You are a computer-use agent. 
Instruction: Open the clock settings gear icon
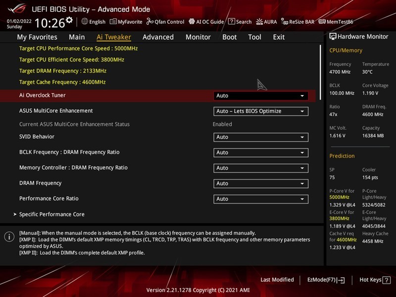[x=69, y=20]
